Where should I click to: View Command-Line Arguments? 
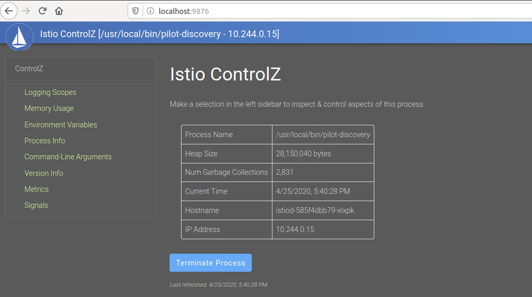pyautogui.click(x=68, y=157)
